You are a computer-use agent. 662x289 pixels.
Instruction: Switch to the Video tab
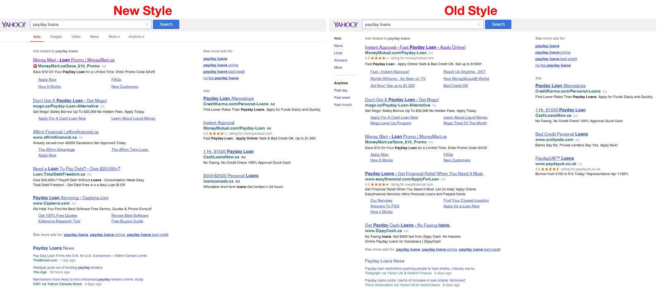pos(76,37)
